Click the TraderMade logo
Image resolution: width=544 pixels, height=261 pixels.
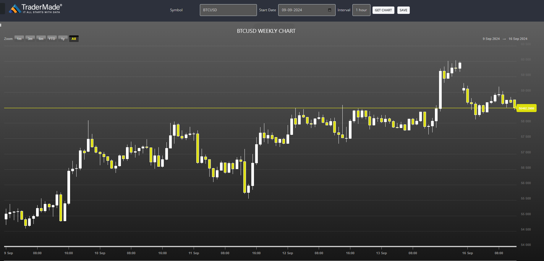click(x=35, y=9)
